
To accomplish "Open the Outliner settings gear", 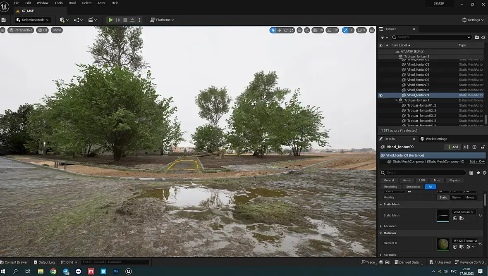I will pos(483,37).
